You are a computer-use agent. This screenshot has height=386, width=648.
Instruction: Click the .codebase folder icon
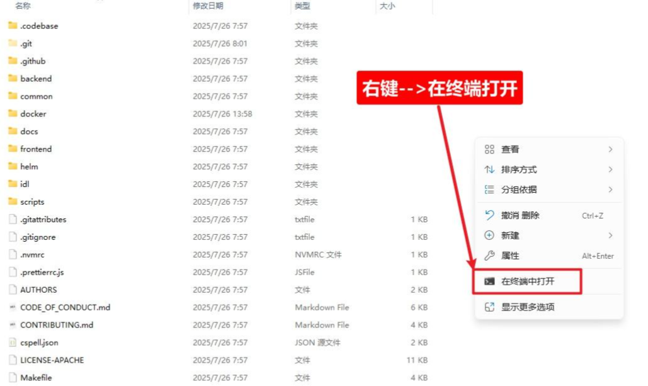click(13, 26)
